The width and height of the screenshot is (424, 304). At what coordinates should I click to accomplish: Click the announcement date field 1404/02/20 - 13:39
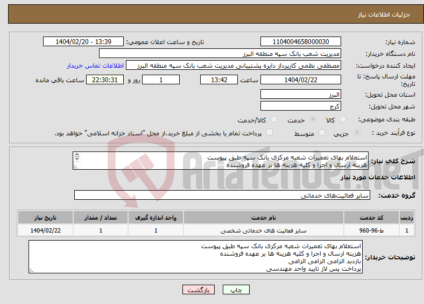point(83,41)
